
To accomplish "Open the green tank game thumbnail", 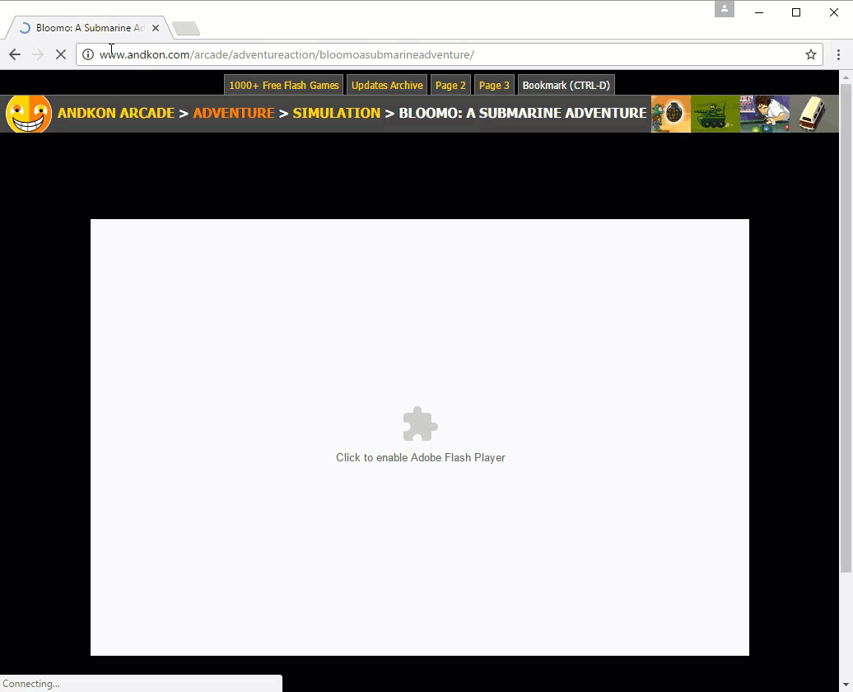I will (x=715, y=114).
